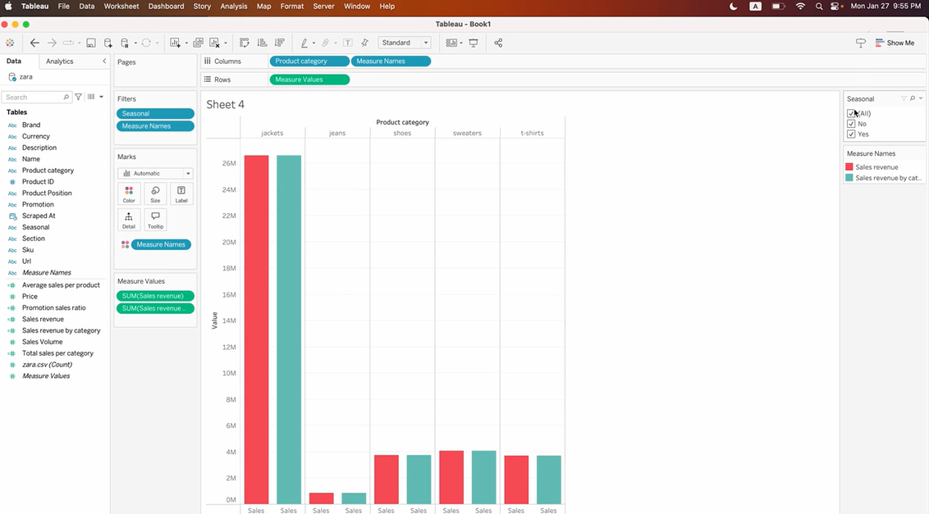Open the Automatic mark type dropdown
929x514 pixels.
(155, 174)
